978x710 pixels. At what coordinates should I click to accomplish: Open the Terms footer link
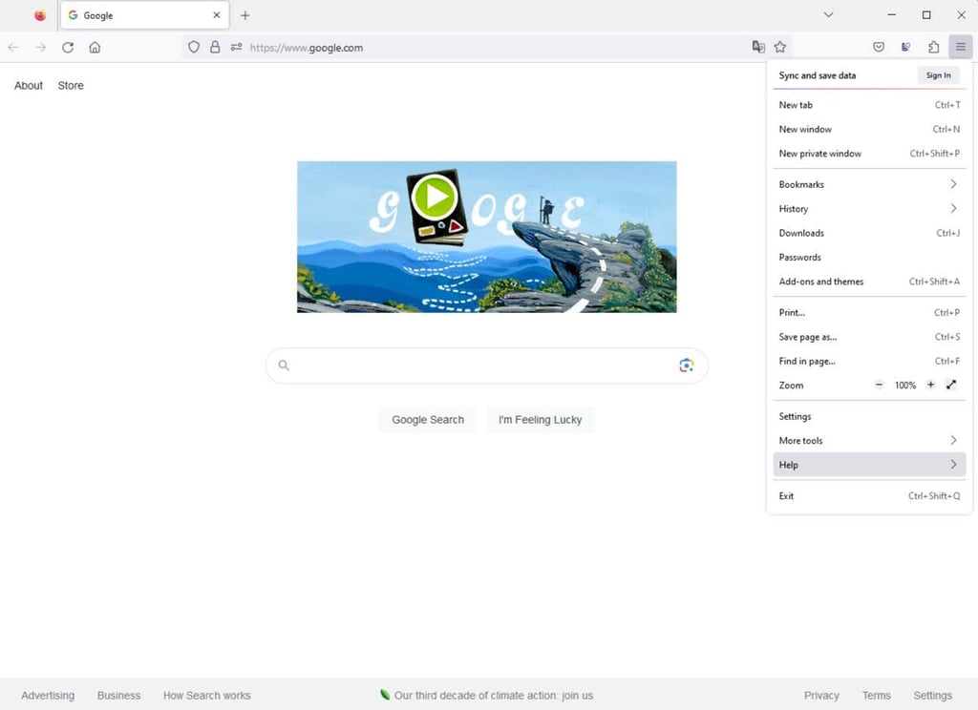877,696
